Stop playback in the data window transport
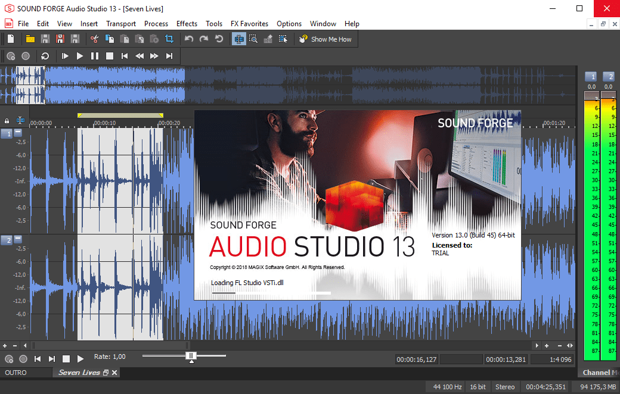Image resolution: width=620 pixels, height=394 pixels. 66,359
